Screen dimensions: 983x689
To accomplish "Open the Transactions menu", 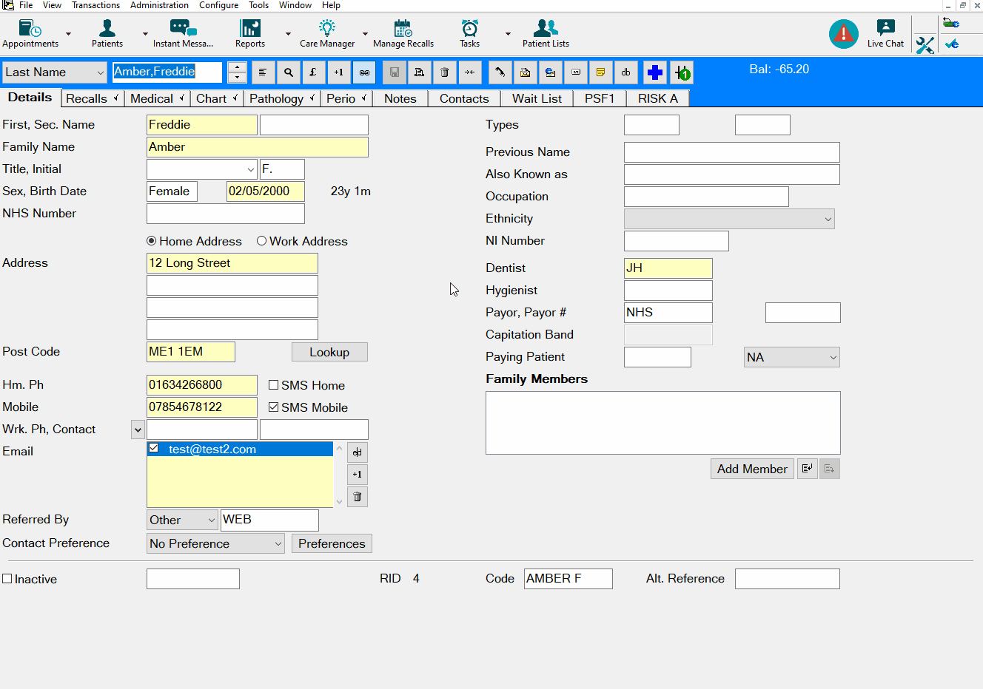I will tap(95, 5).
